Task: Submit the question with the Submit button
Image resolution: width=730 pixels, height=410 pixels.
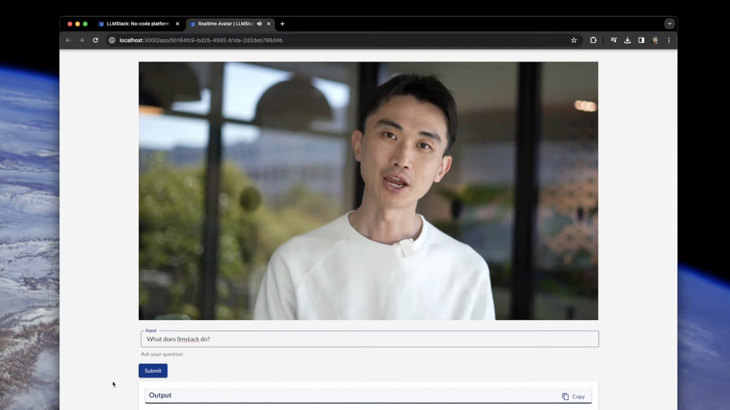Action: (153, 370)
